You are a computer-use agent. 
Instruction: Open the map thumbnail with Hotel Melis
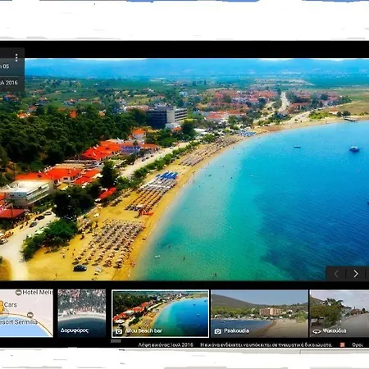[x=26, y=313]
